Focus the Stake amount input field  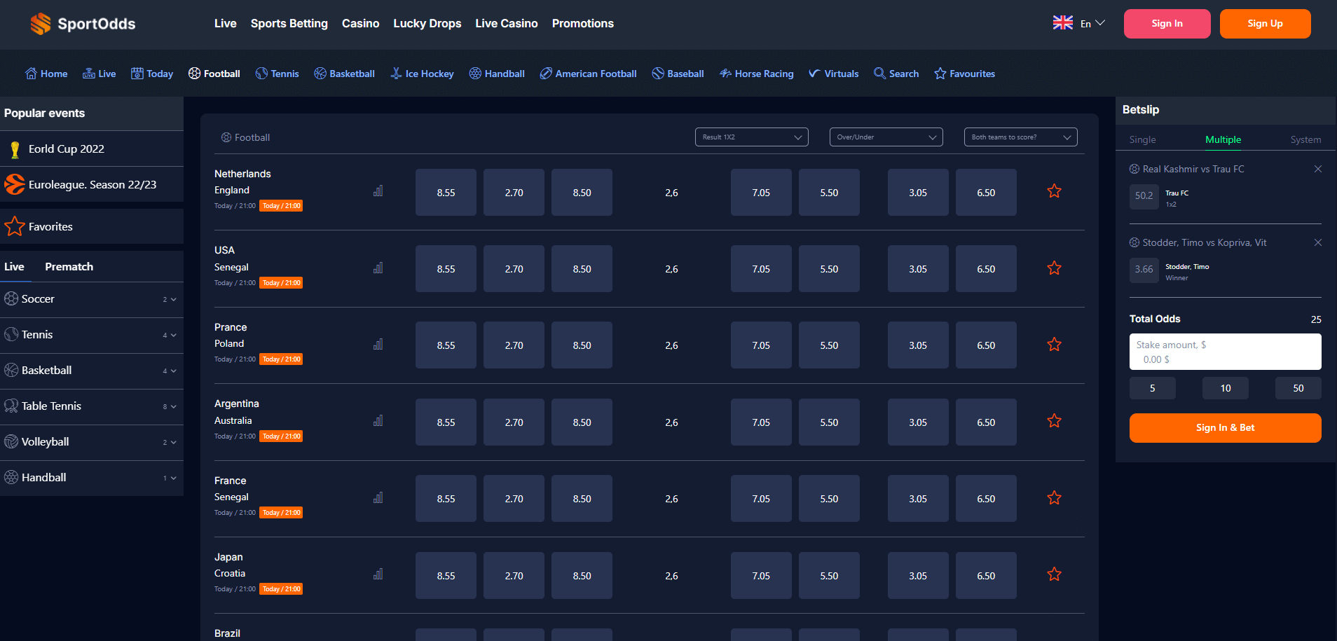click(x=1225, y=352)
